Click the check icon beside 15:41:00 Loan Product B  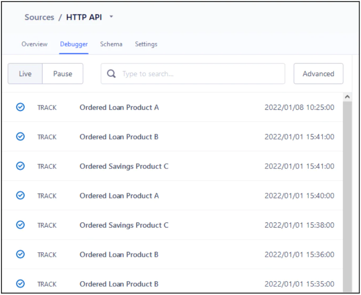tap(20, 137)
